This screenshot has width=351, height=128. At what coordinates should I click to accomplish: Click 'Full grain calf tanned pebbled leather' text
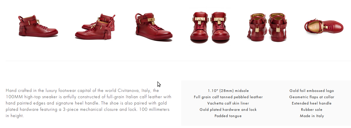pyautogui.click(x=228, y=97)
